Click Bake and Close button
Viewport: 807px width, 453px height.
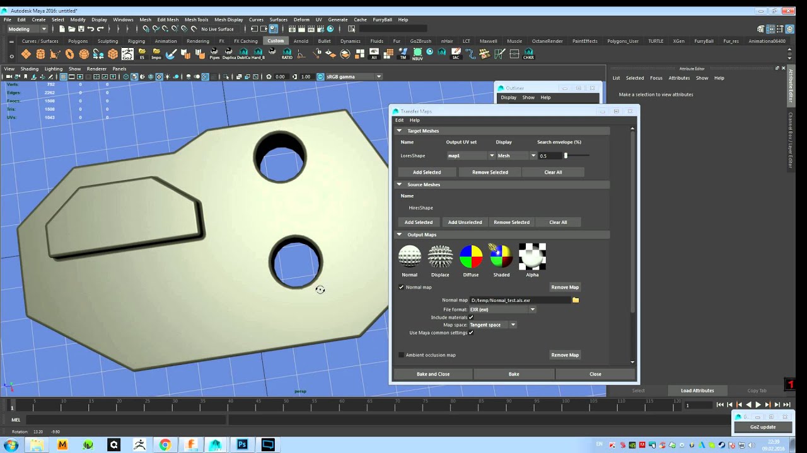433,374
